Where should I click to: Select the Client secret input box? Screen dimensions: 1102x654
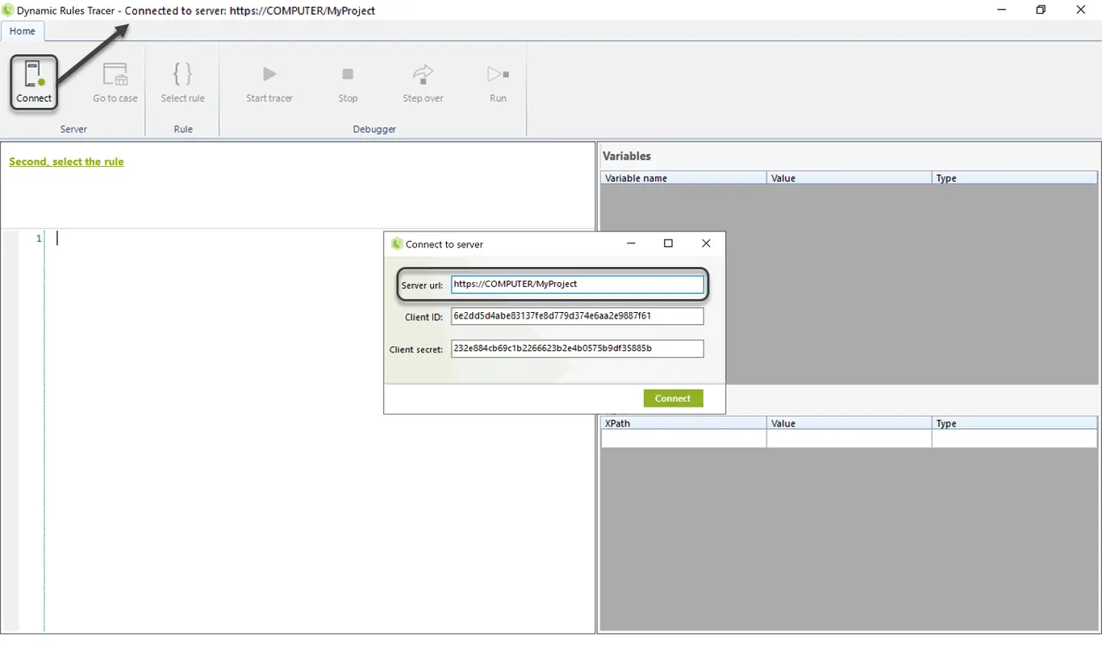(578, 348)
